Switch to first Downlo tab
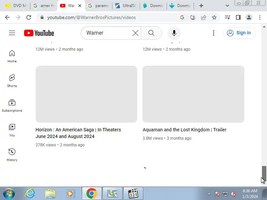The height and width of the screenshot is (200, 267). [x=153, y=6]
